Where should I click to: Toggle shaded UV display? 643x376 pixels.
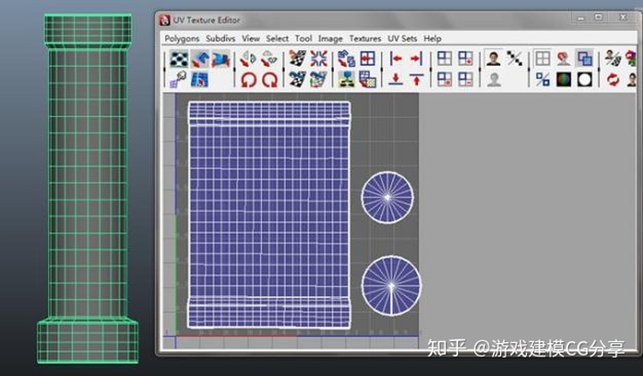click(x=584, y=59)
